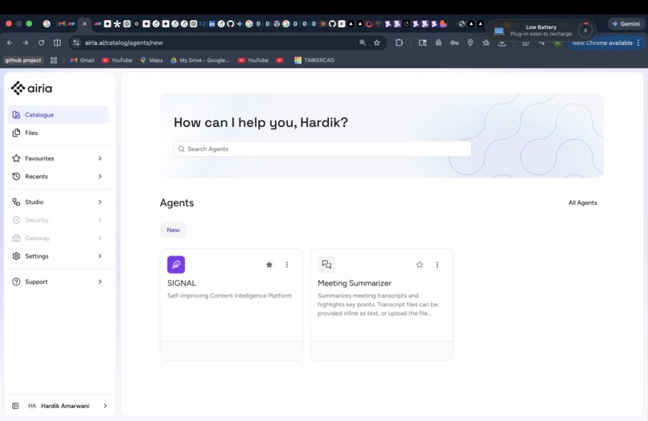
Task: Click the SIGNAL agent title
Action: point(182,283)
